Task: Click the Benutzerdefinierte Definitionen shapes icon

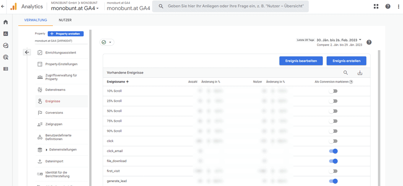Action: pos(40,137)
